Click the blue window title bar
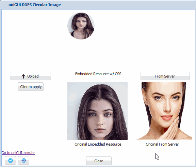This screenshot has width=196, height=167. click(x=98, y=5)
